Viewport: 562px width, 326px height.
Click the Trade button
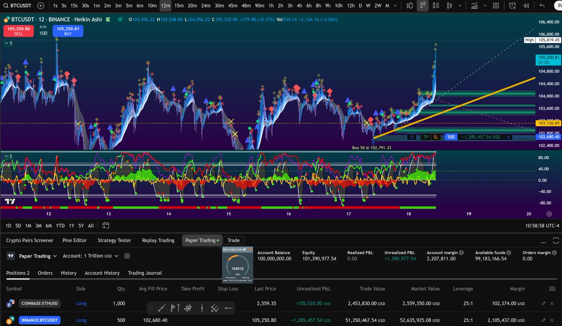point(233,240)
